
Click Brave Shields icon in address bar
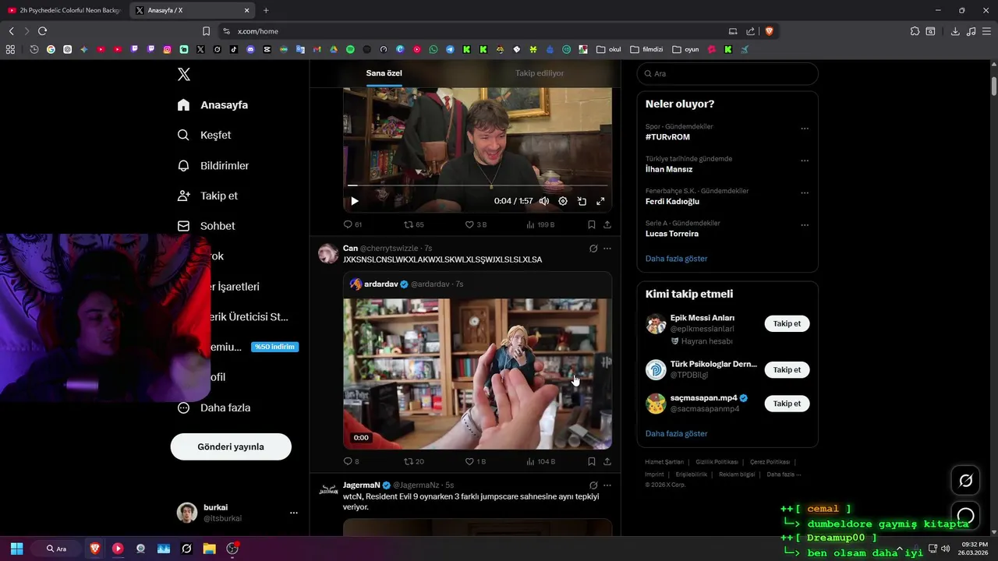click(769, 31)
